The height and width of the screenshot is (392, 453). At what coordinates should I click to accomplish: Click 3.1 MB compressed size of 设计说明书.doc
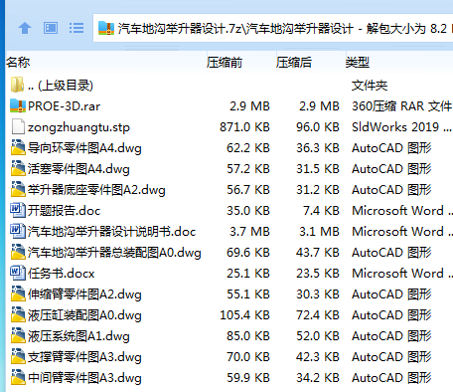point(319,232)
